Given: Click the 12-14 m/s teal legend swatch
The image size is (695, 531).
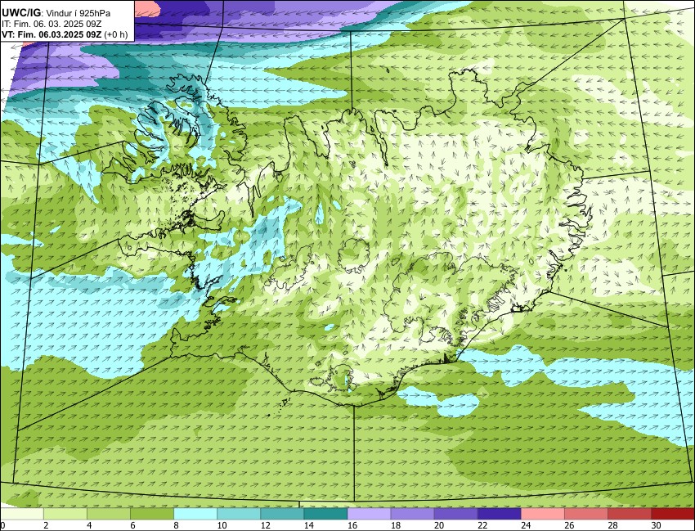Looking at the screenshot, I should point(282,514).
